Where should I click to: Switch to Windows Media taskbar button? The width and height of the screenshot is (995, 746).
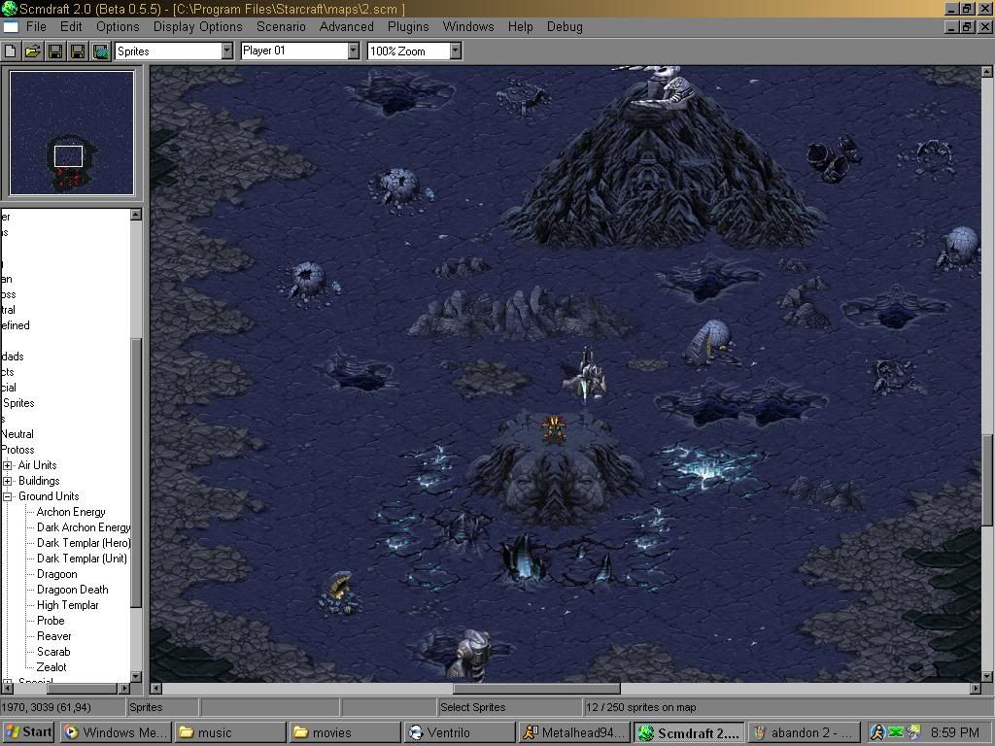point(117,732)
